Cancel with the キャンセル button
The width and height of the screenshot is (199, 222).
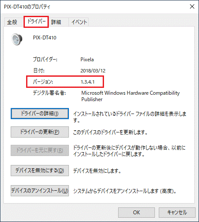pyautogui.click(x=177, y=213)
